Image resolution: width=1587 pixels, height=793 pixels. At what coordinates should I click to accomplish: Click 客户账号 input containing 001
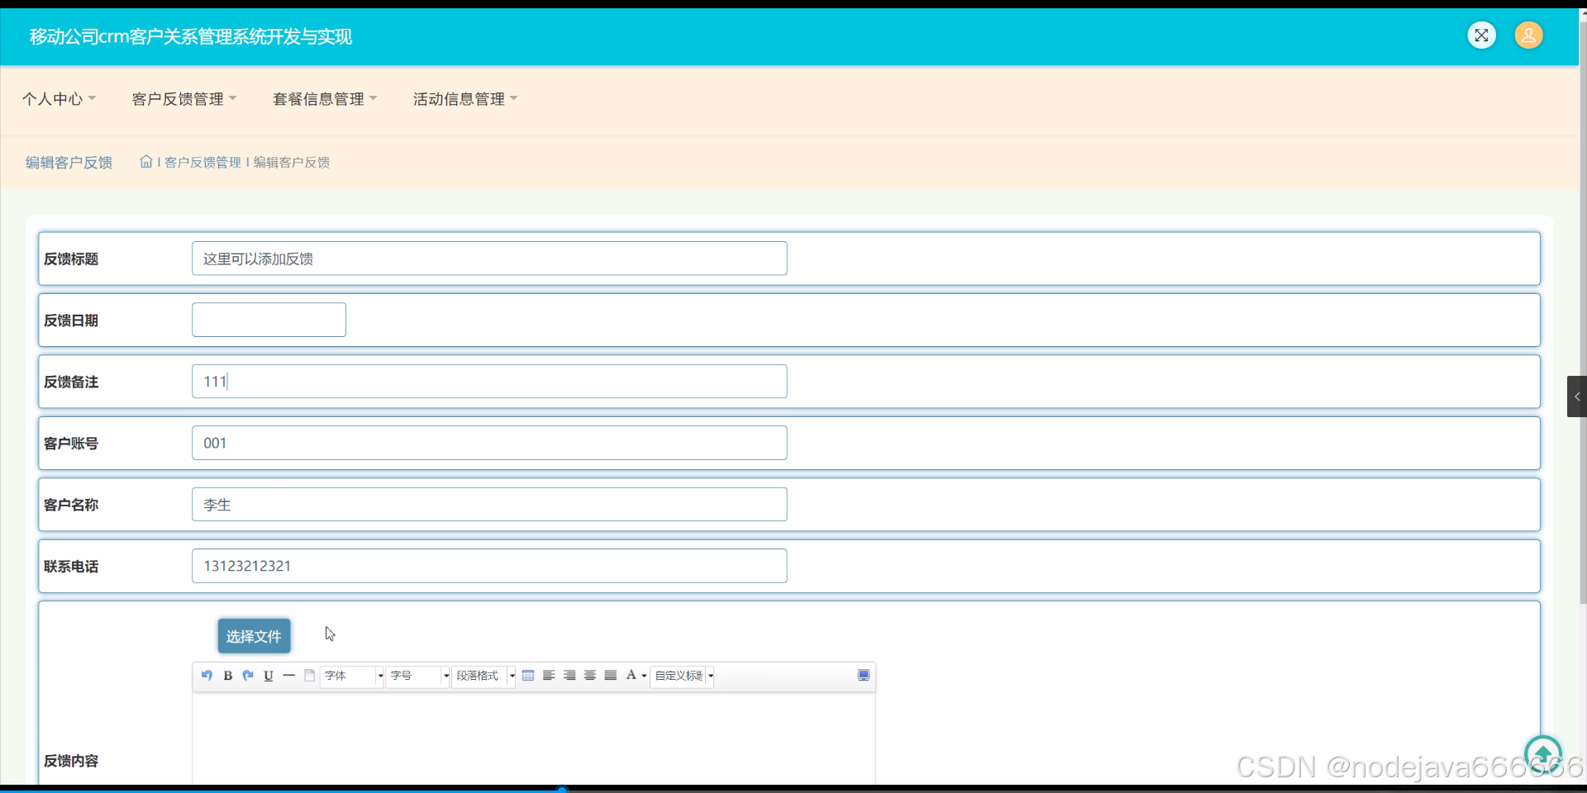[x=489, y=443]
